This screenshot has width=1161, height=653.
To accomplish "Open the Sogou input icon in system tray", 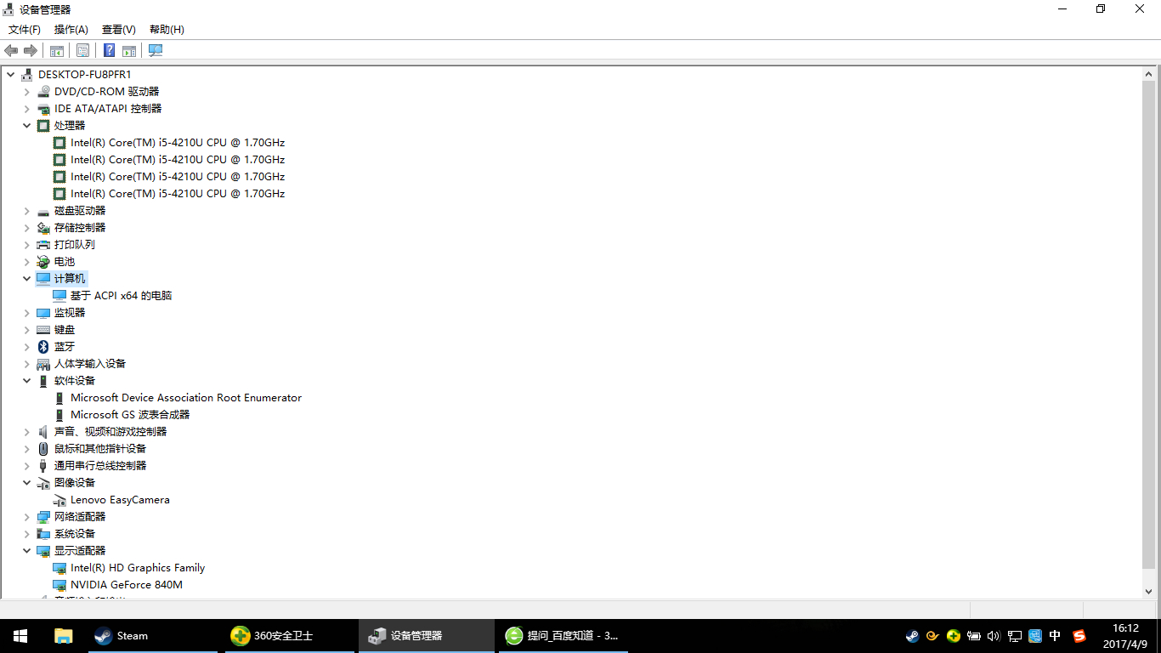I will coord(1079,635).
